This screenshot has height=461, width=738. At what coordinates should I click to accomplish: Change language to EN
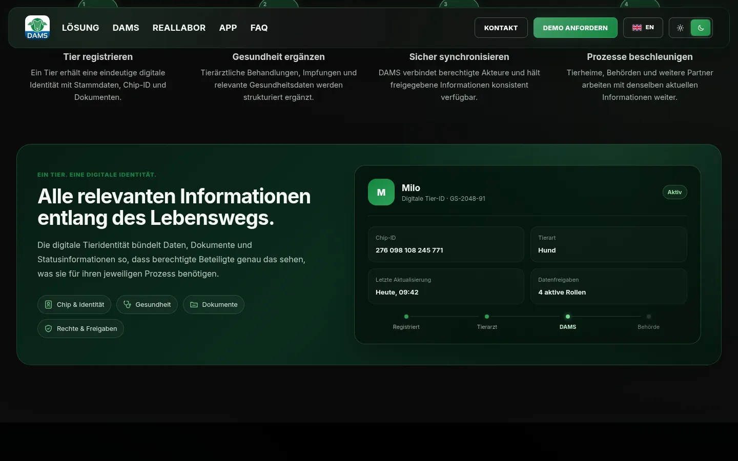click(643, 28)
